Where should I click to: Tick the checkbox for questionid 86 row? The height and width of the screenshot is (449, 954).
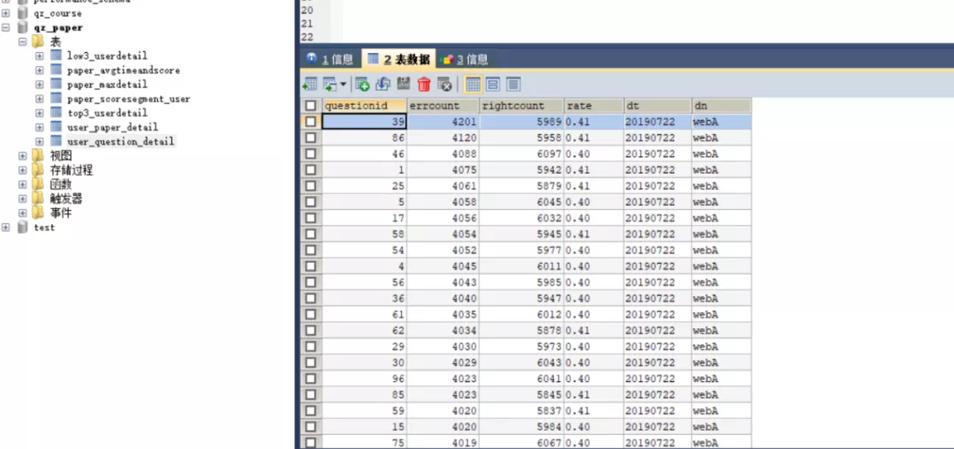310,138
